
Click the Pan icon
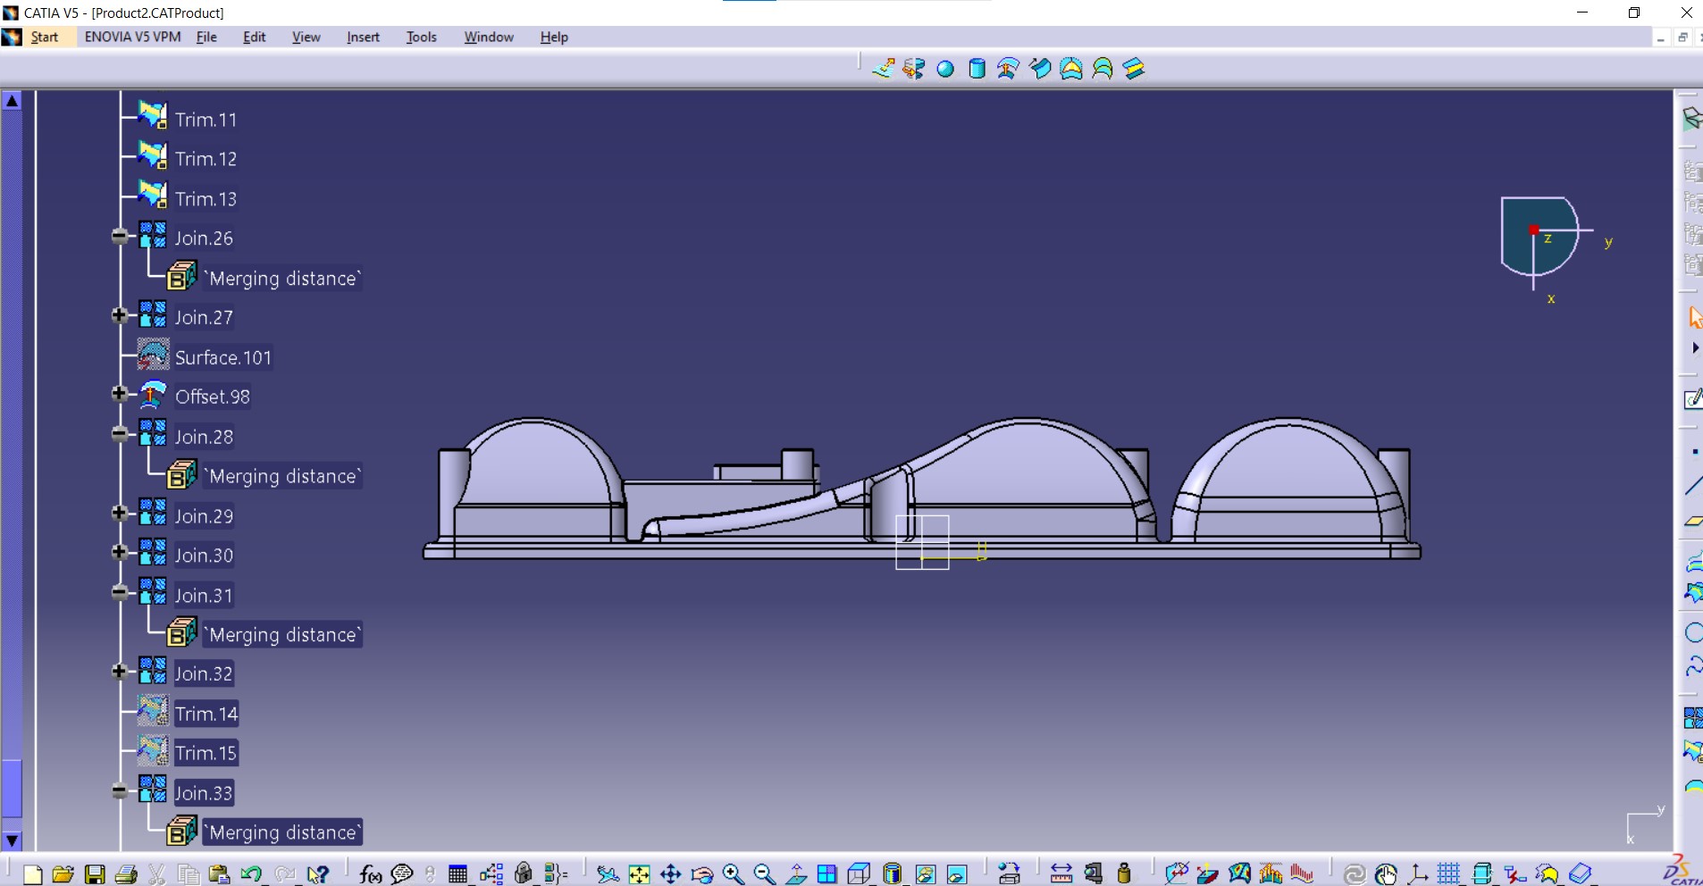670,873
